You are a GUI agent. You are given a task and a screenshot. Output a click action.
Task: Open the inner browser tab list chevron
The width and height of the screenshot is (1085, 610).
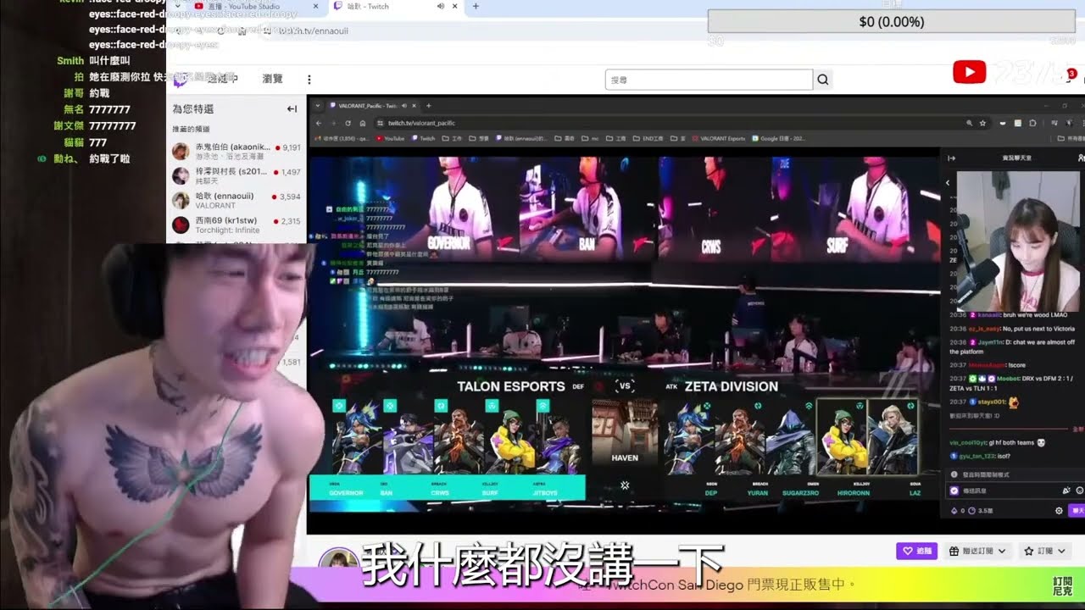pos(318,106)
